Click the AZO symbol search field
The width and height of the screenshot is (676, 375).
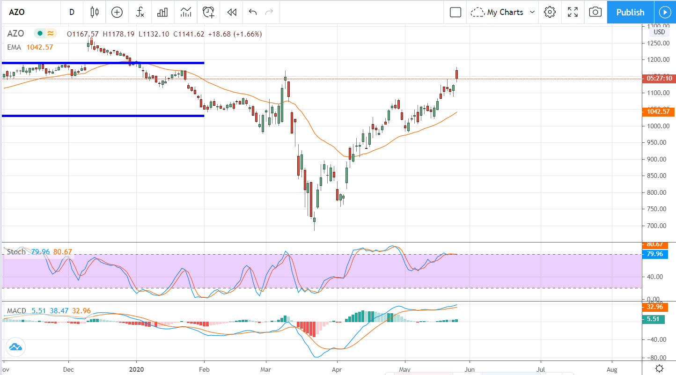pyautogui.click(x=28, y=12)
